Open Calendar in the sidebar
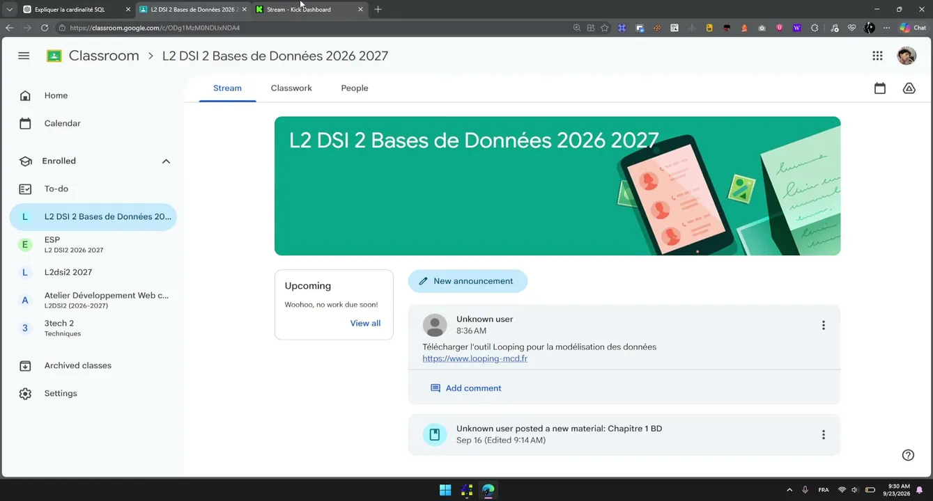This screenshot has width=933, height=501. tap(93, 123)
